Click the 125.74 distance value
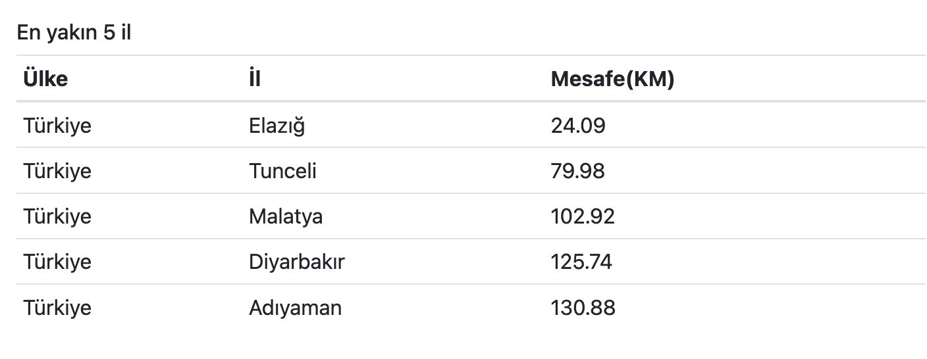Viewport: 927px width, 359px height. [581, 262]
